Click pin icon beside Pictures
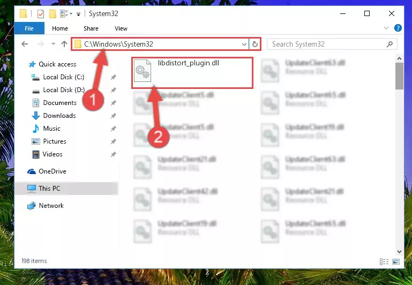The image size is (412, 285). [x=113, y=141]
